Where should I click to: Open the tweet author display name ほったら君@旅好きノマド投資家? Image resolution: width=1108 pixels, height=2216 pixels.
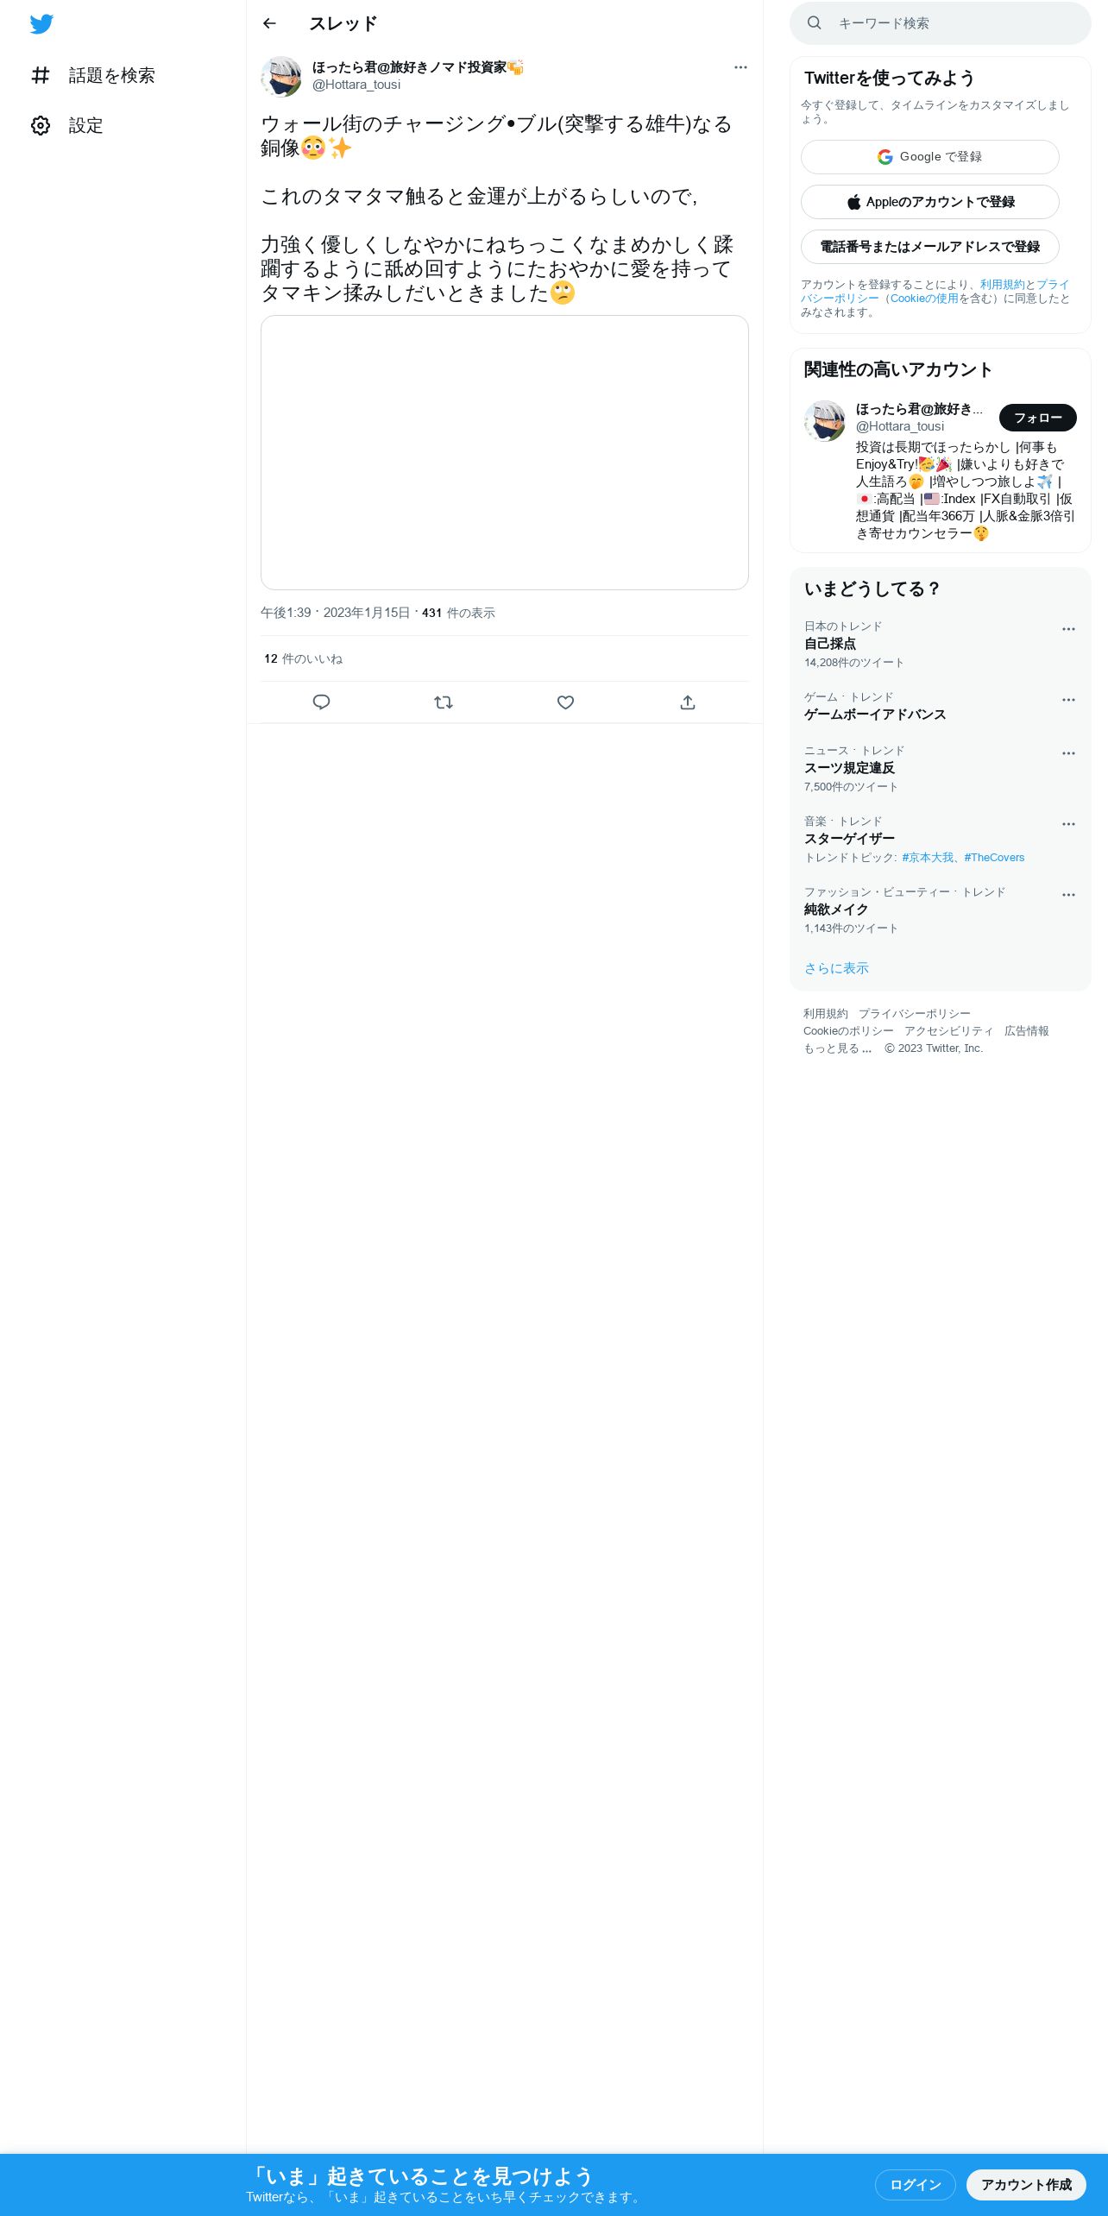tap(418, 67)
